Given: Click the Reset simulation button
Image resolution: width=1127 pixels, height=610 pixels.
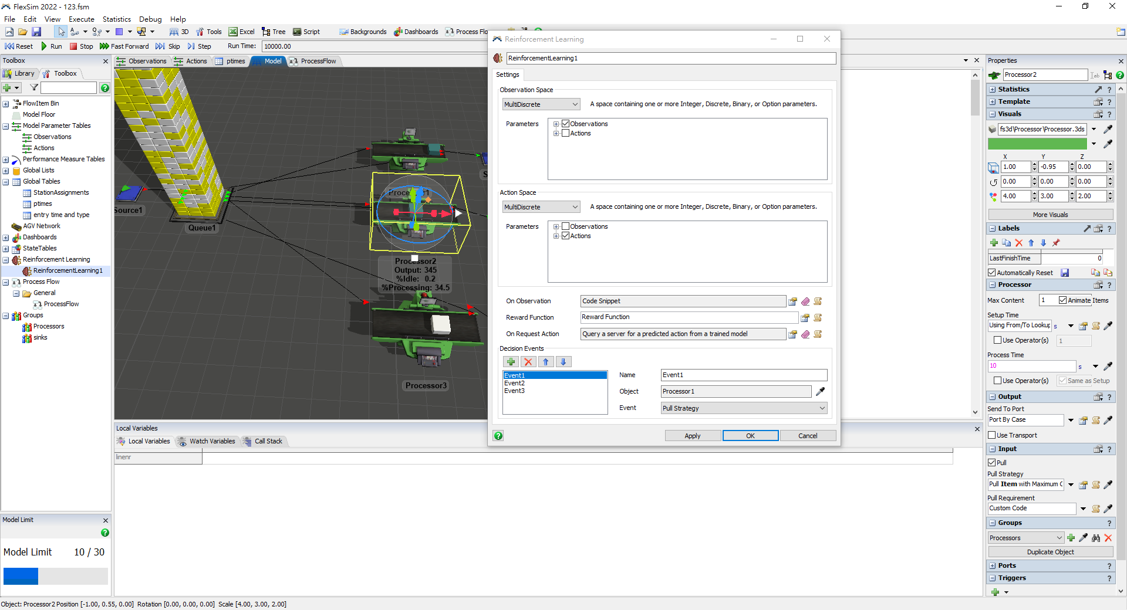Looking at the screenshot, I should [x=19, y=46].
